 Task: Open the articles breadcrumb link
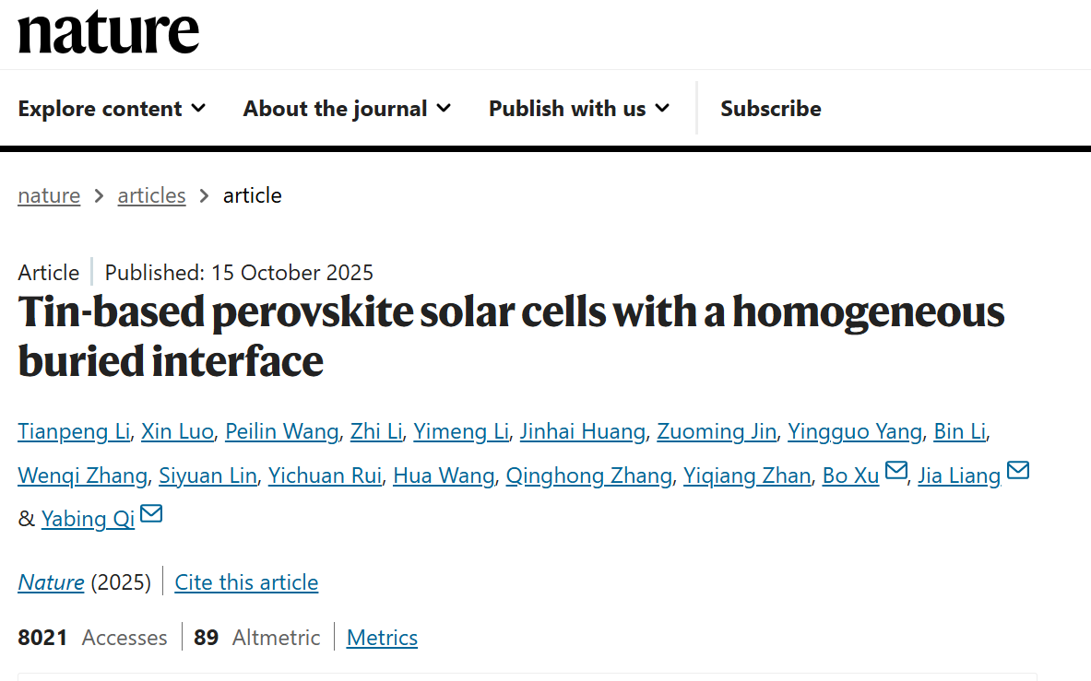(x=151, y=195)
